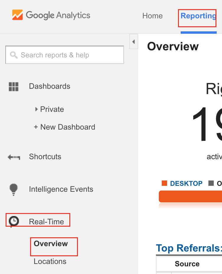Click the Dashboards grid icon

click(x=14, y=87)
